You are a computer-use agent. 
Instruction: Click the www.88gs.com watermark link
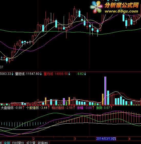(121, 11)
